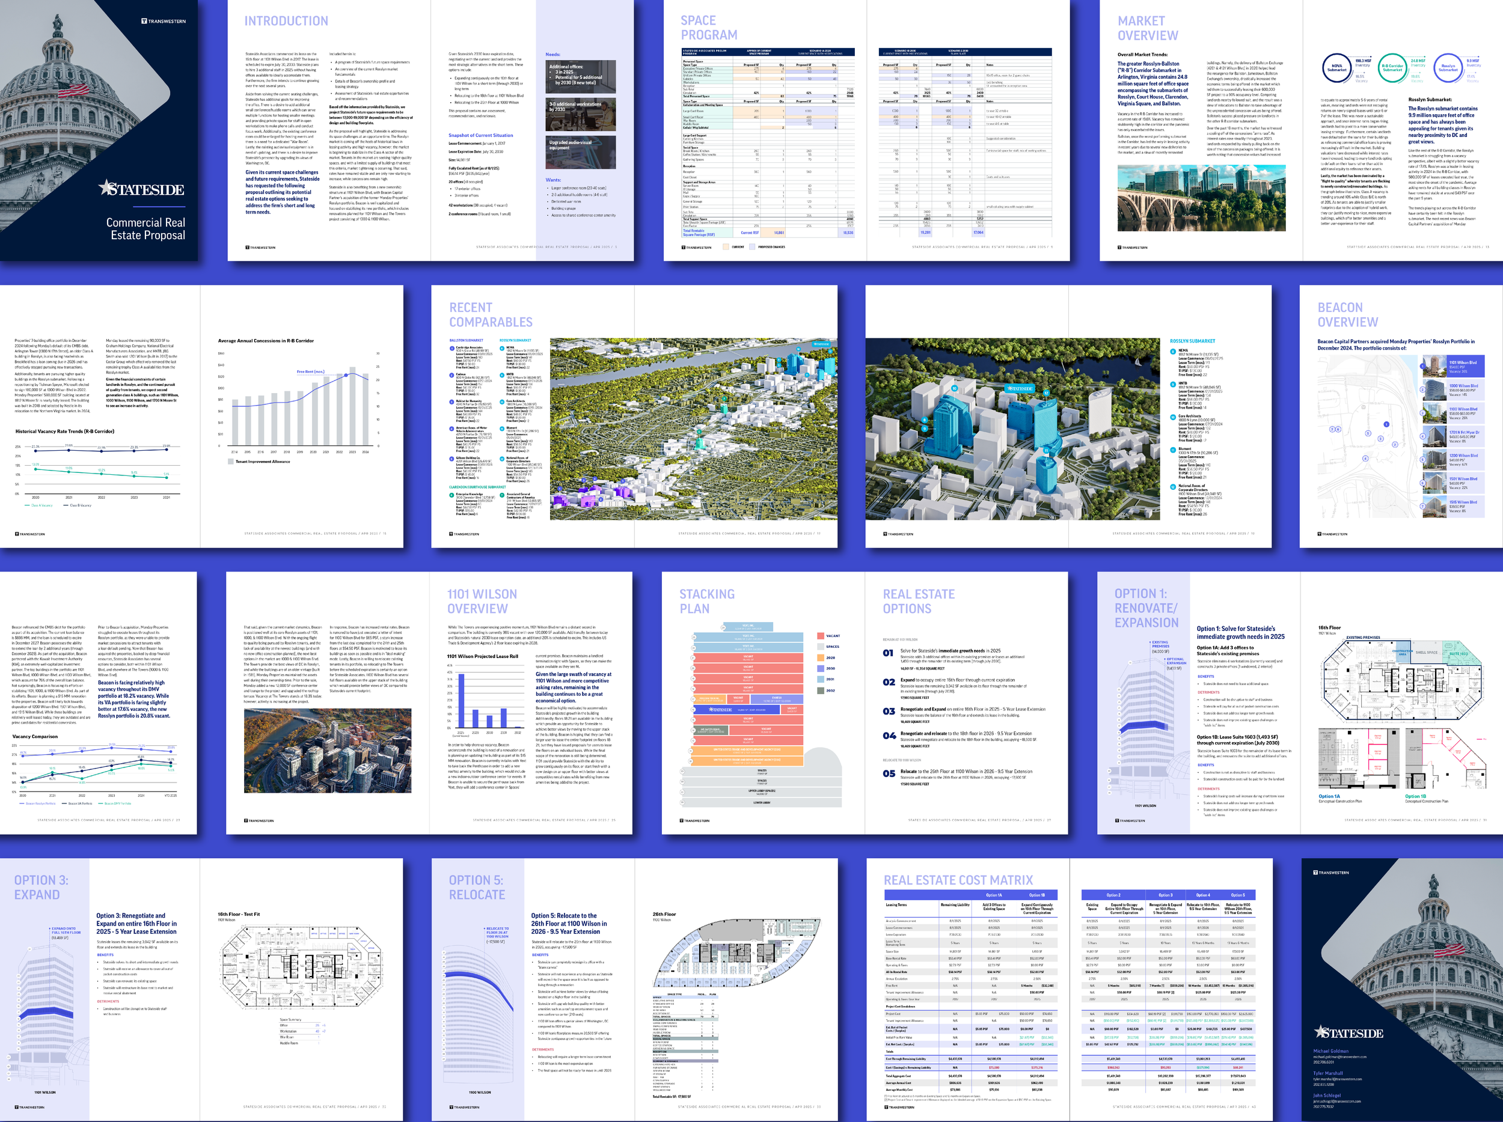Click Transwestern logo on back cover
This screenshot has width=1503, height=1122.
point(1330,873)
